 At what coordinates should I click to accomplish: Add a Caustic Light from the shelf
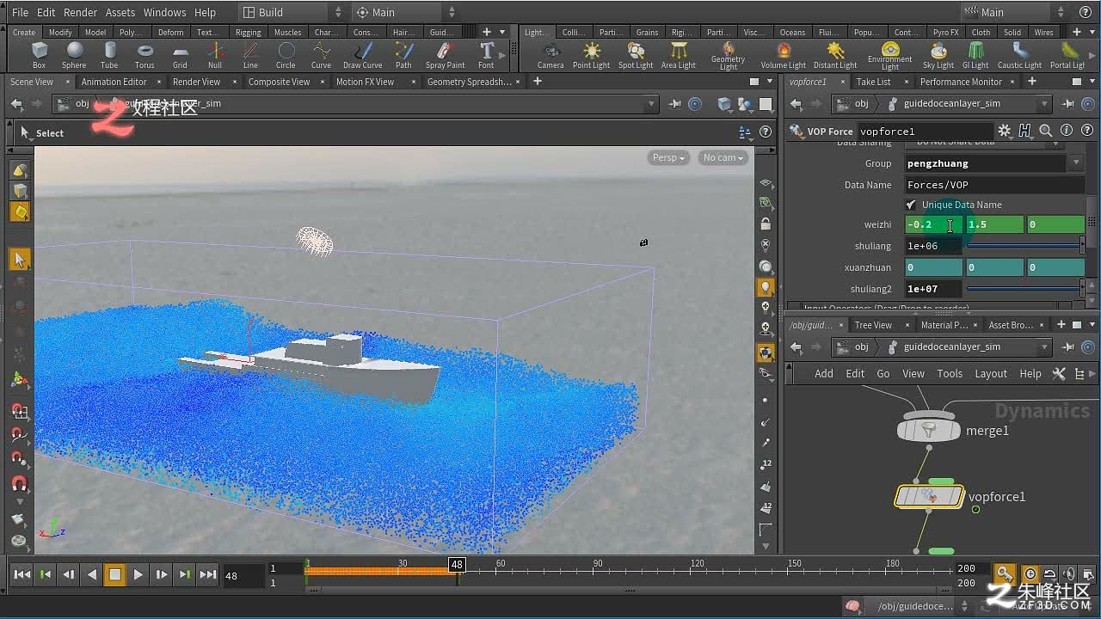(1019, 55)
